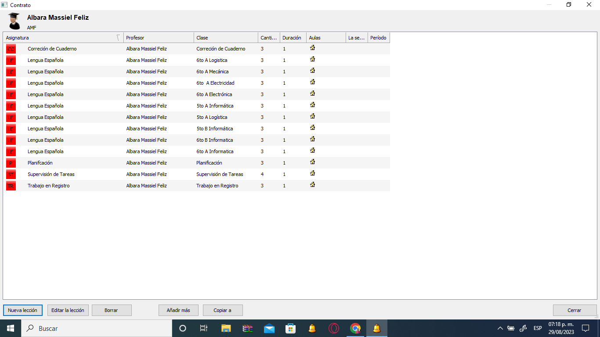600x337 pixels.
Task: Select '6to B Informatica' class cell
Action: tap(215, 140)
